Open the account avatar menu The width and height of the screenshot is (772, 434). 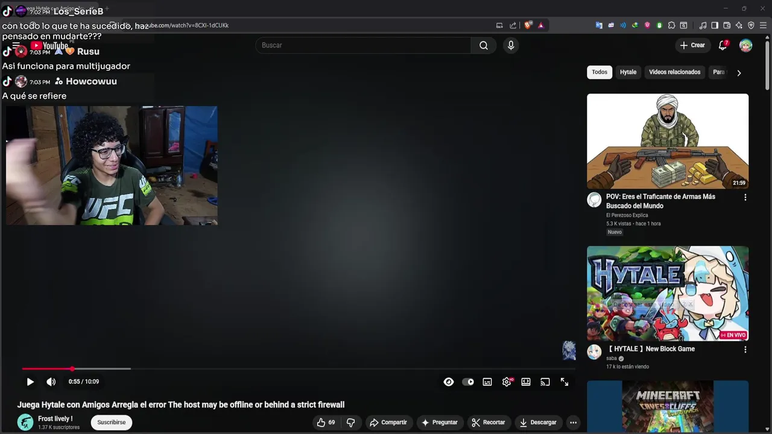(746, 46)
